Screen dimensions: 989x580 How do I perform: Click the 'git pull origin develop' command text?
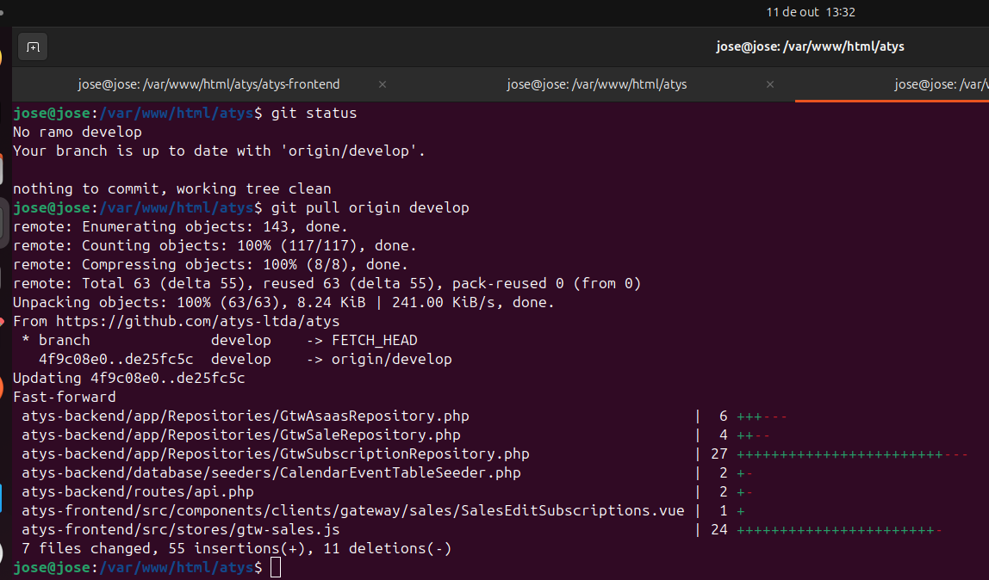click(x=370, y=207)
